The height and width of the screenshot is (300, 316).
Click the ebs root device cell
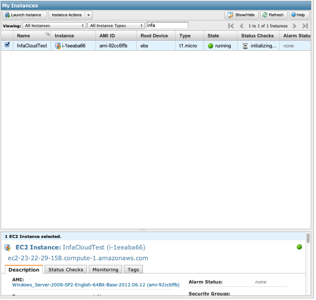[x=144, y=46]
